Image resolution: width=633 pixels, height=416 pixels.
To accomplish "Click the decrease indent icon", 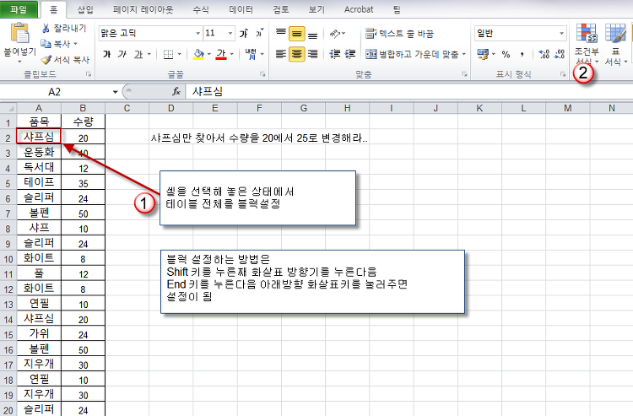I will click(335, 54).
